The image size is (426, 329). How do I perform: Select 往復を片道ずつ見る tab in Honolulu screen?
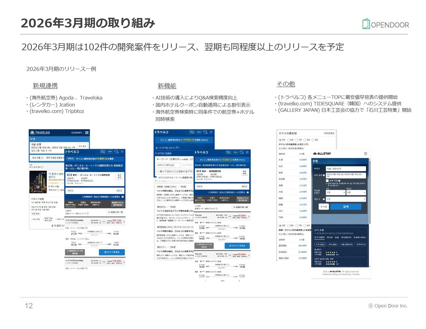coord(83,203)
